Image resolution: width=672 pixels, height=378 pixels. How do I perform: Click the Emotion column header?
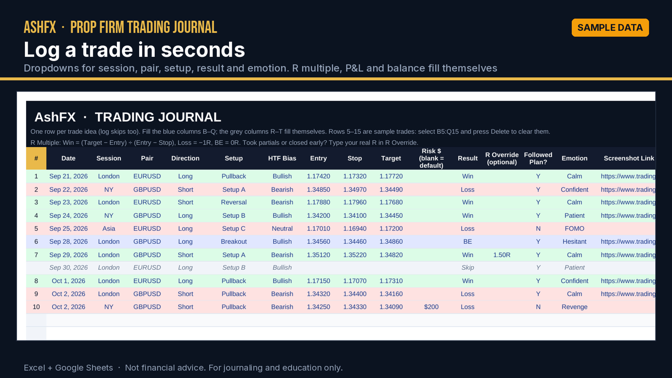[574, 158]
